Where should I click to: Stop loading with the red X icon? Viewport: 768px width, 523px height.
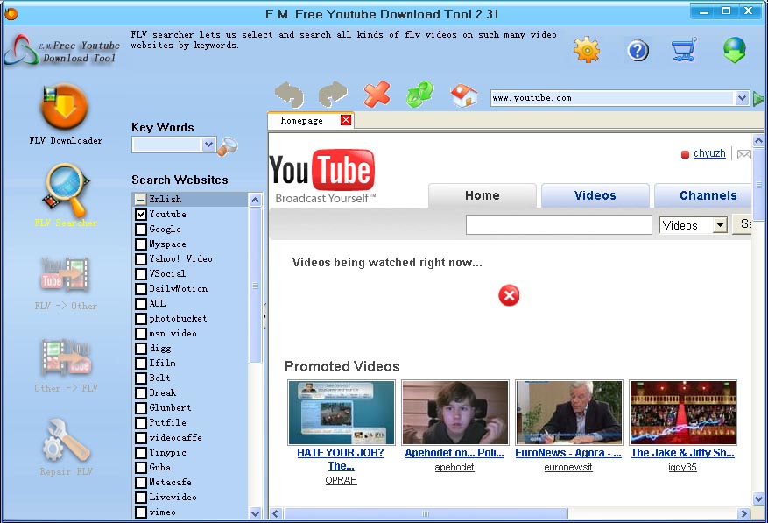tap(377, 94)
